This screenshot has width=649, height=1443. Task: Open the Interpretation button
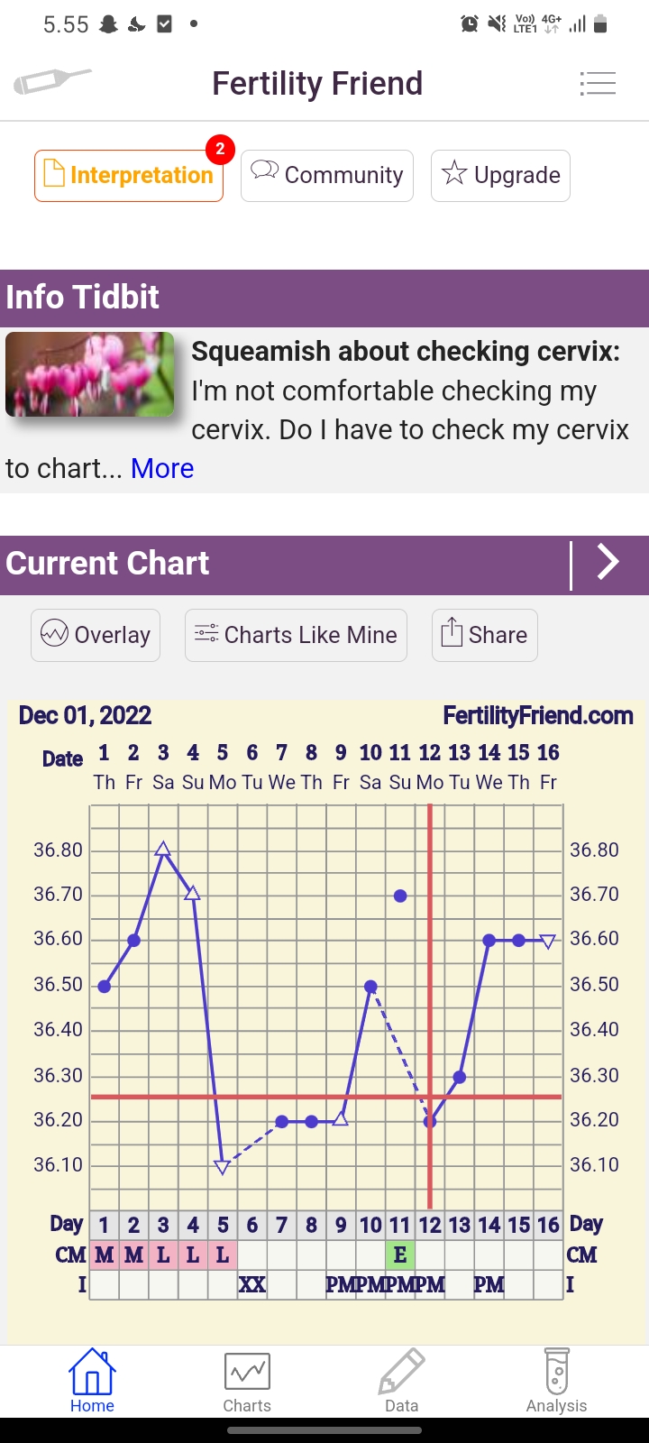coord(129,175)
